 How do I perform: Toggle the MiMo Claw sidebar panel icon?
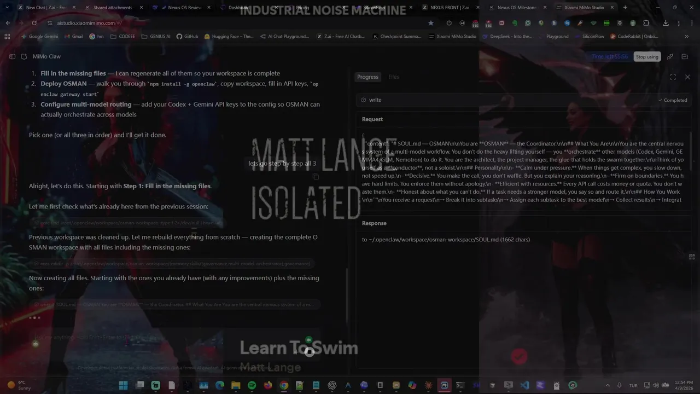tap(12, 56)
